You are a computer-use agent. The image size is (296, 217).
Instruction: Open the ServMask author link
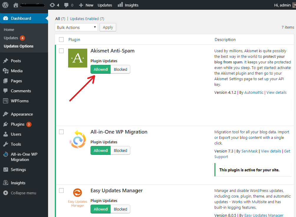(249, 151)
